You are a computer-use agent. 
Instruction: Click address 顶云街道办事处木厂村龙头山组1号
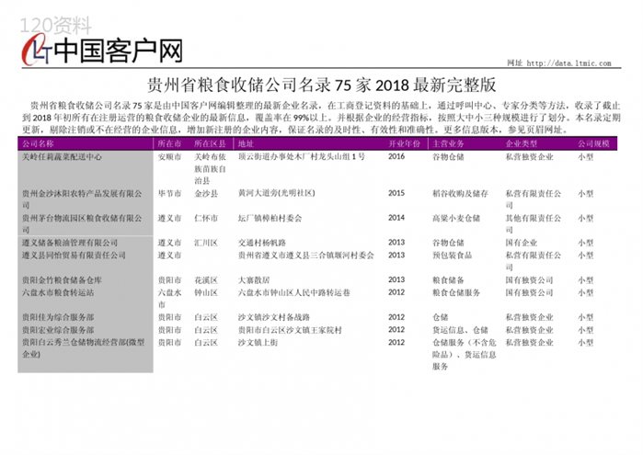point(302,156)
